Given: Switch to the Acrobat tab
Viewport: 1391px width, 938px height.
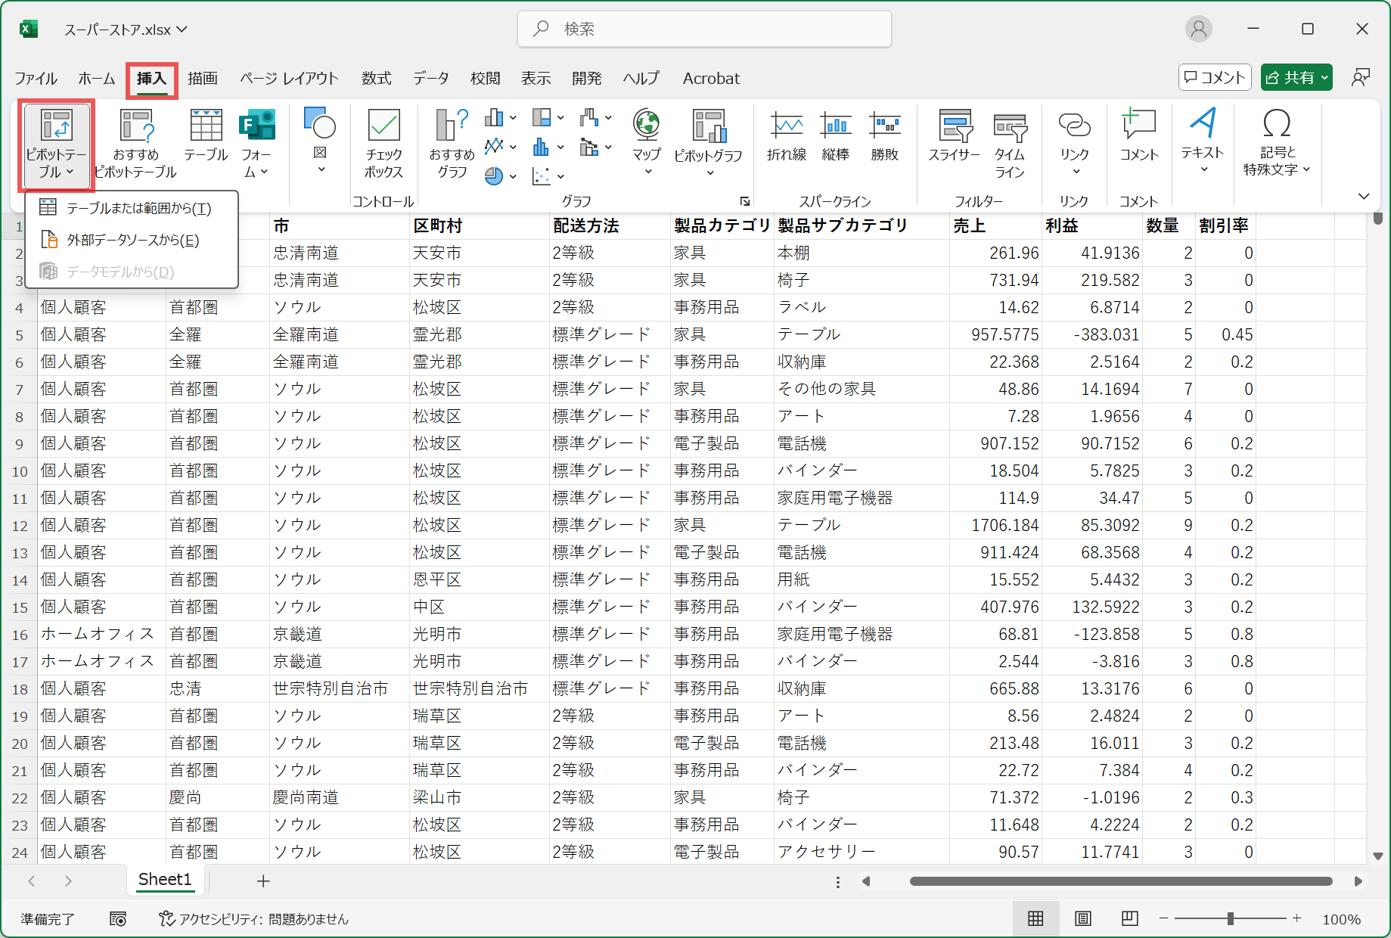Looking at the screenshot, I should (x=711, y=79).
